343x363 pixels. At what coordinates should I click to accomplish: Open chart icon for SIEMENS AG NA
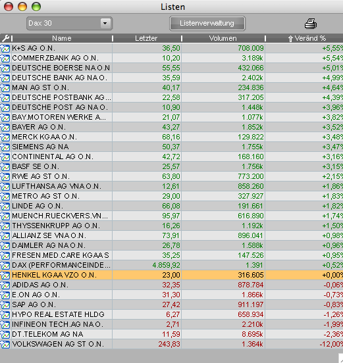coord(5,147)
